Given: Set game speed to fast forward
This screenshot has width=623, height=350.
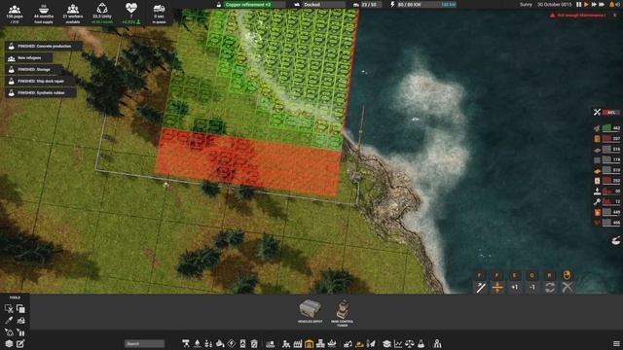Looking at the screenshot, I should point(594,4).
